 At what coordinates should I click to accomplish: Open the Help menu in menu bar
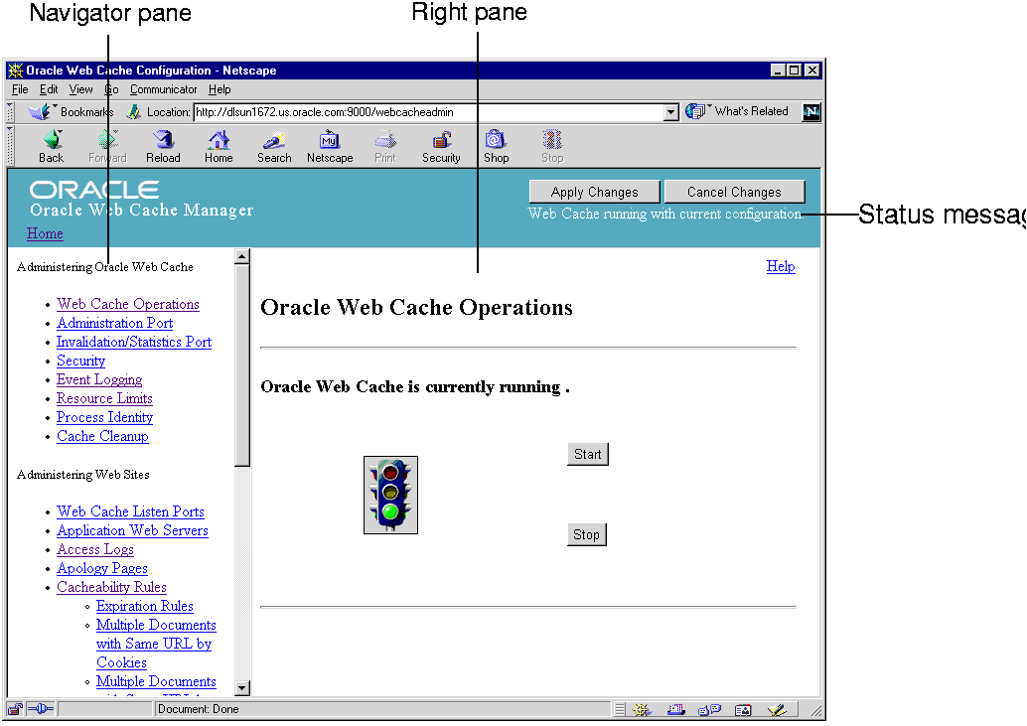(220, 89)
